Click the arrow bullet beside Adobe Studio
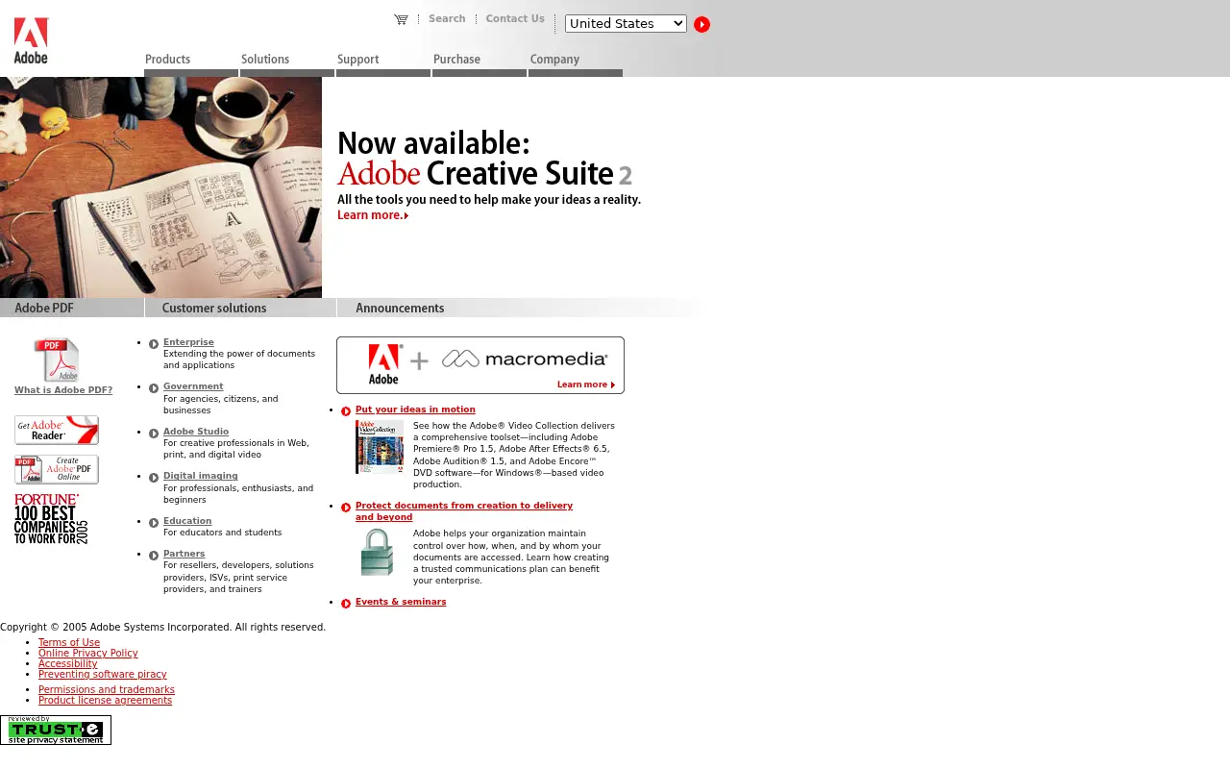 154,434
